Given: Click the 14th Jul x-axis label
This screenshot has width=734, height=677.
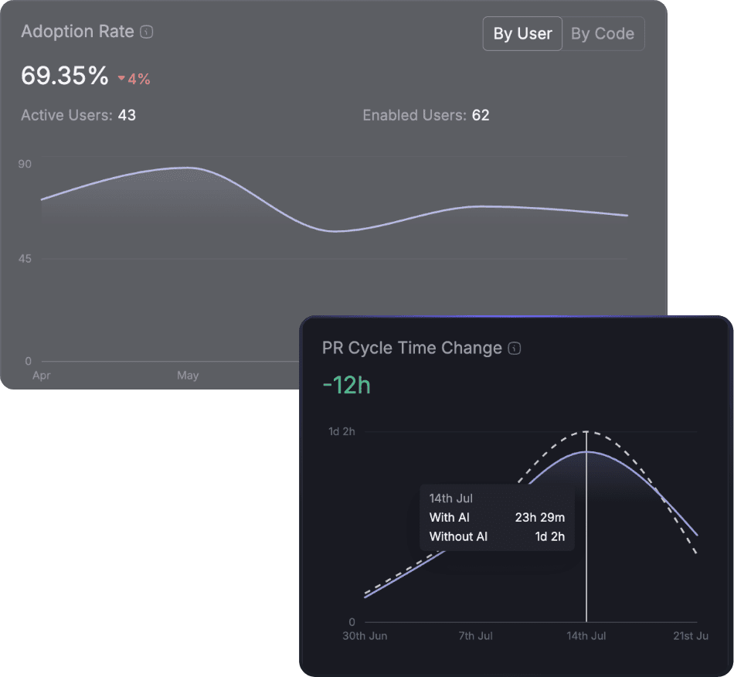Looking at the screenshot, I should coord(586,636).
